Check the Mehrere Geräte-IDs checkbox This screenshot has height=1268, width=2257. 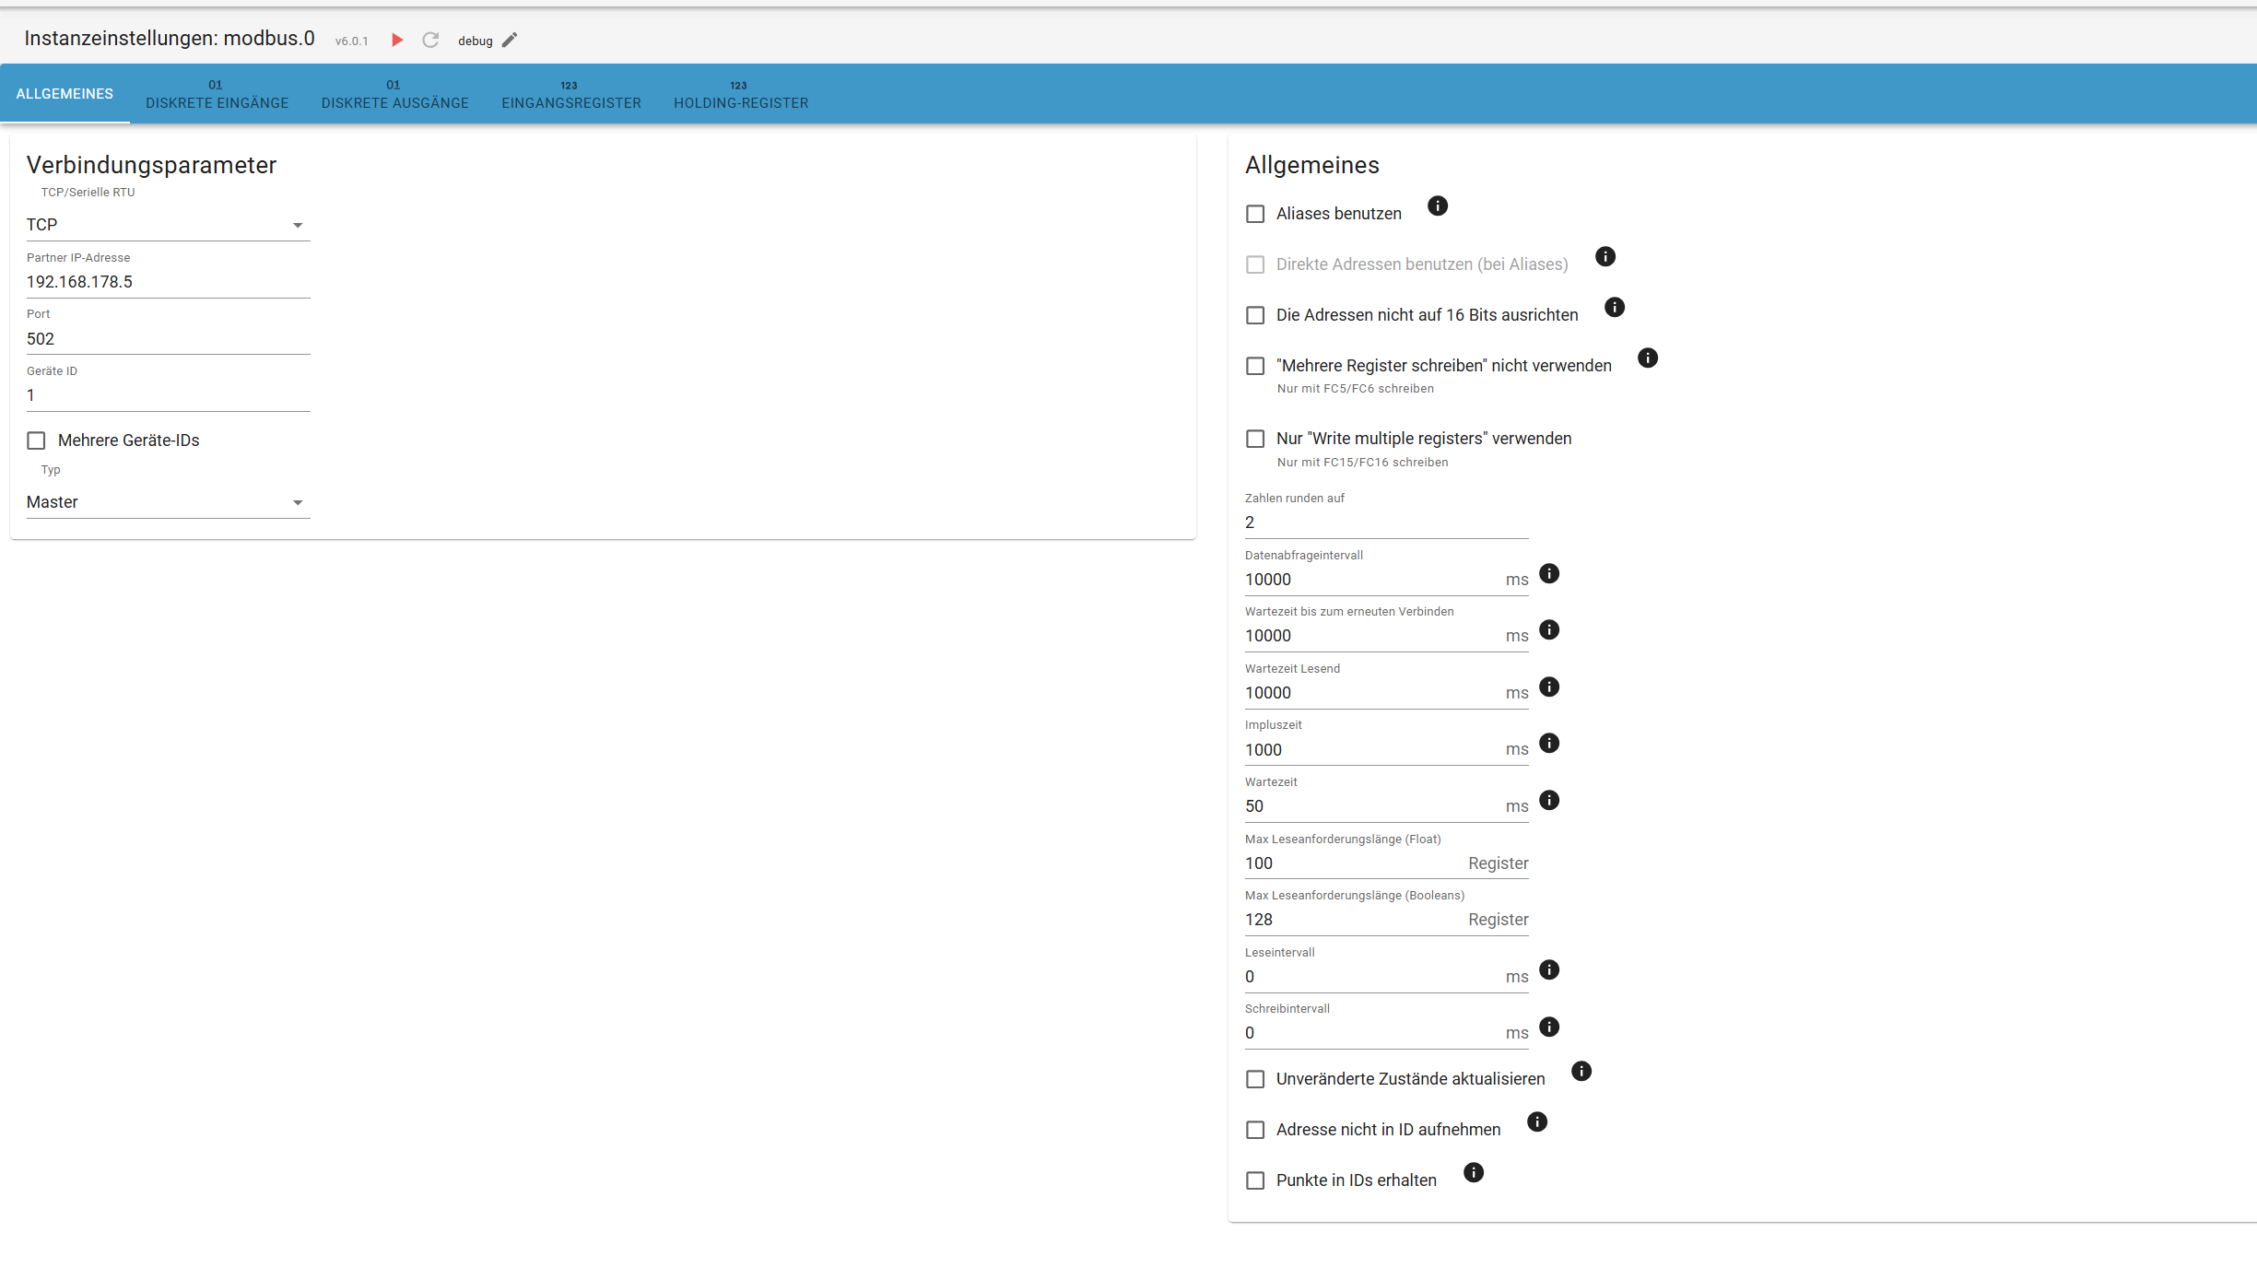36,440
